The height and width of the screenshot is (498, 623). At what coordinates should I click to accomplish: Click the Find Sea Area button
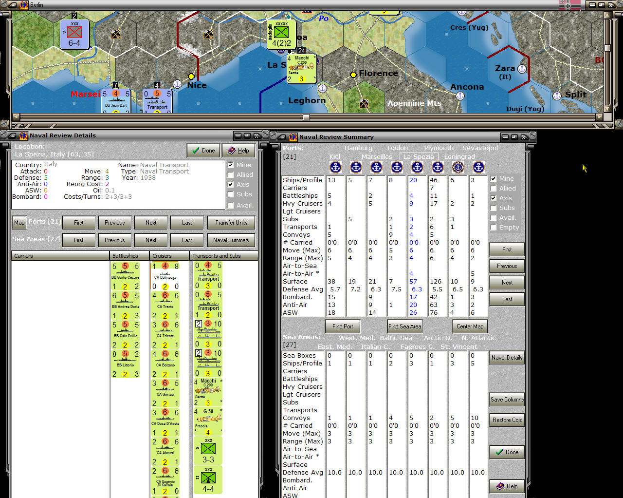point(404,326)
